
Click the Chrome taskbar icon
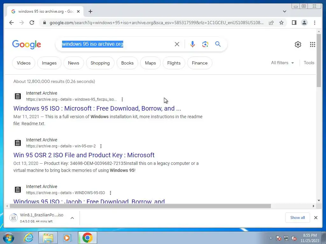[x=87, y=238]
